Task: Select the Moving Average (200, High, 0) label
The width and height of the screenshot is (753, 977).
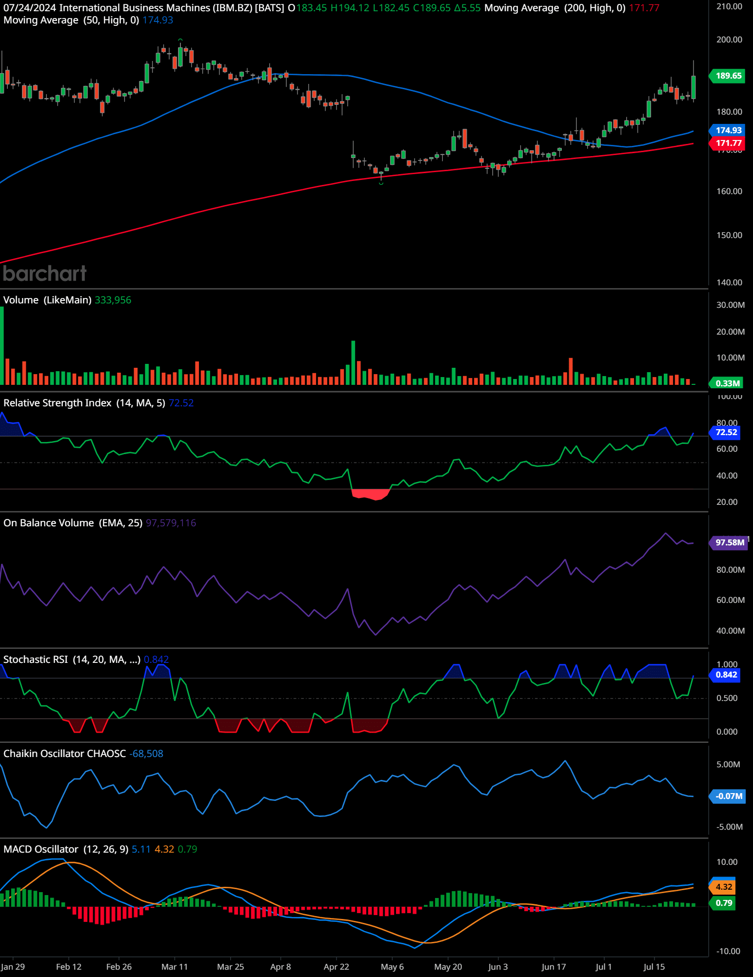Action: (555, 8)
